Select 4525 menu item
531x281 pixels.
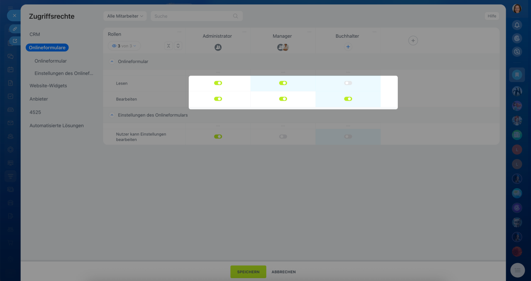point(35,112)
